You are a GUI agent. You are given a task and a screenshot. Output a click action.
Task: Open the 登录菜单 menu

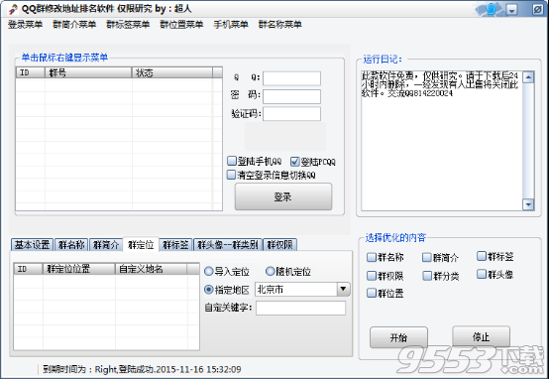(x=25, y=25)
